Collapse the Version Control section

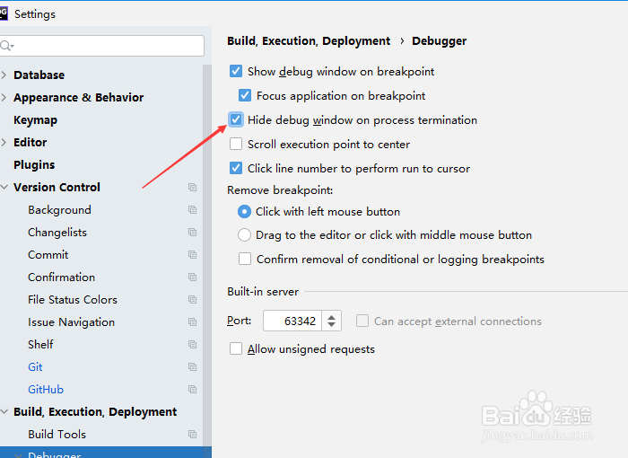click(4, 188)
